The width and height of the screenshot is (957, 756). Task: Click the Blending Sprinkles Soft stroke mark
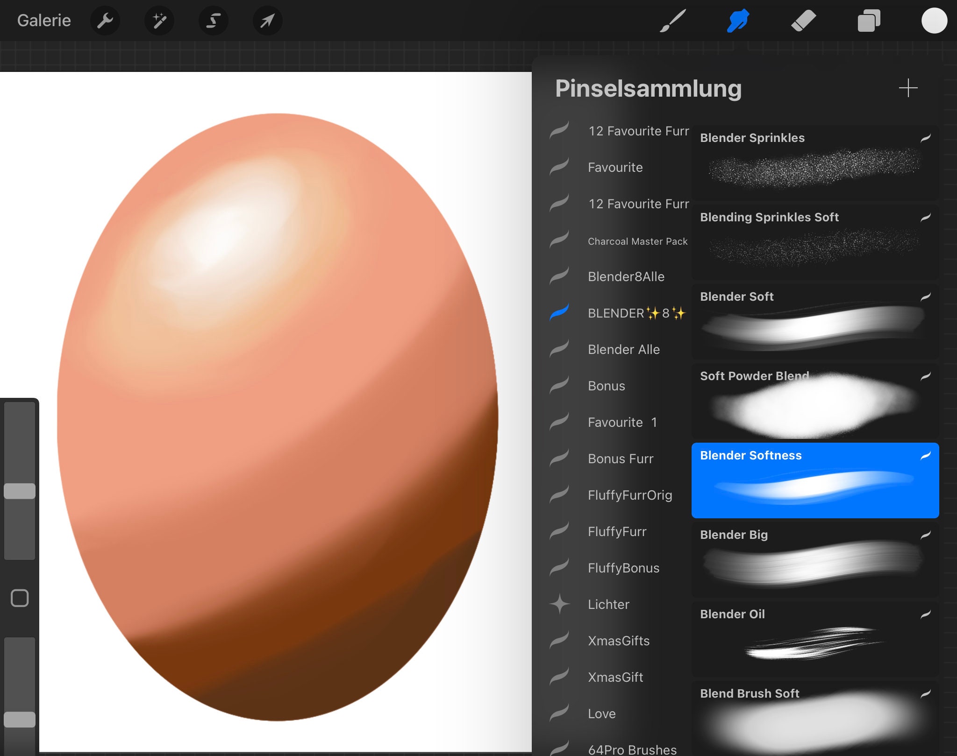tap(926, 218)
